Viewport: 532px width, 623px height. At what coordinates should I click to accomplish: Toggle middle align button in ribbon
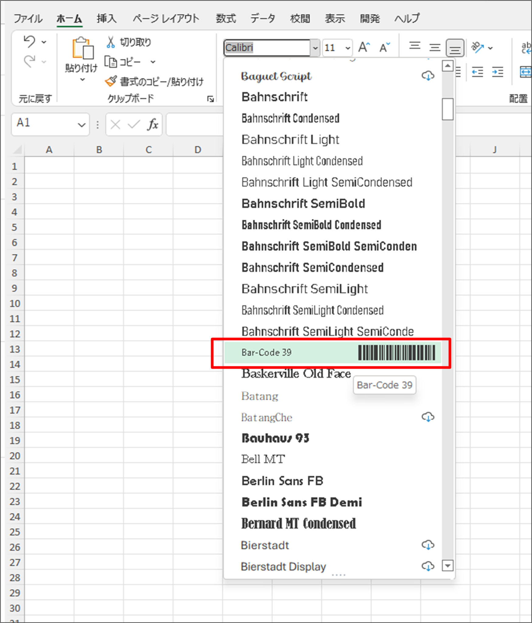(x=435, y=47)
